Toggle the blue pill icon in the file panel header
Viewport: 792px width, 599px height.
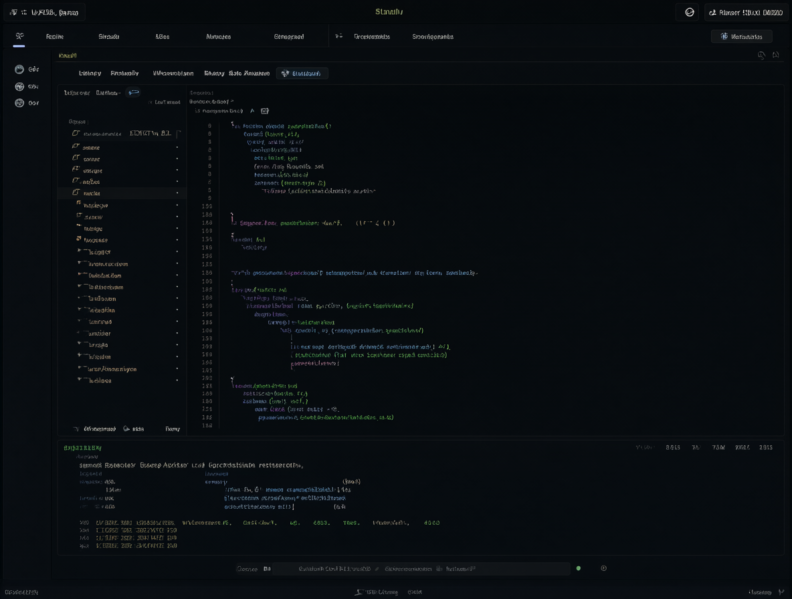pyautogui.click(x=133, y=93)
